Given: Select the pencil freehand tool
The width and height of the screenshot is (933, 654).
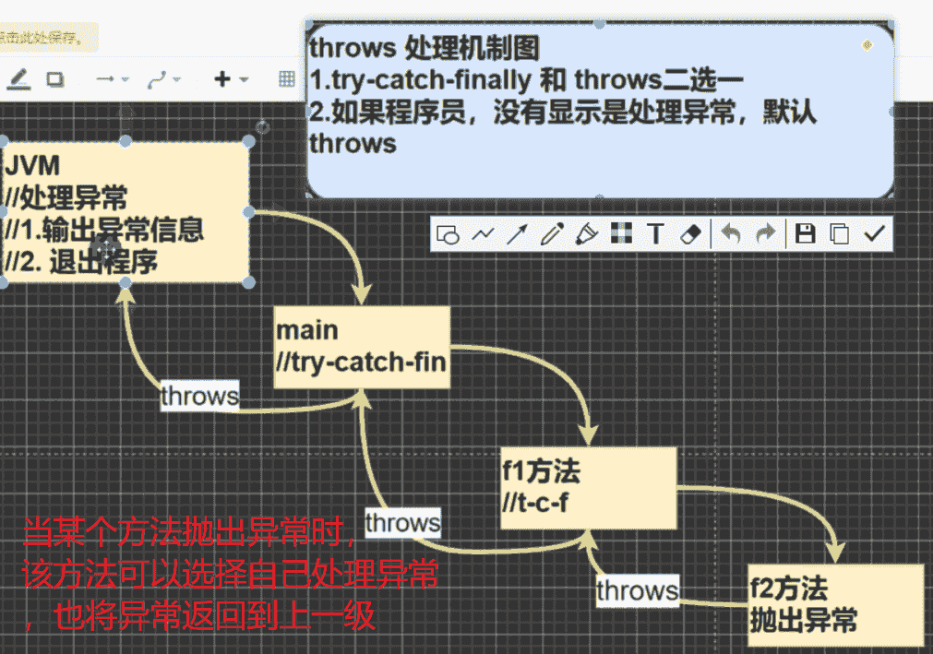Looking at the screenshot, I should [551, 234].
